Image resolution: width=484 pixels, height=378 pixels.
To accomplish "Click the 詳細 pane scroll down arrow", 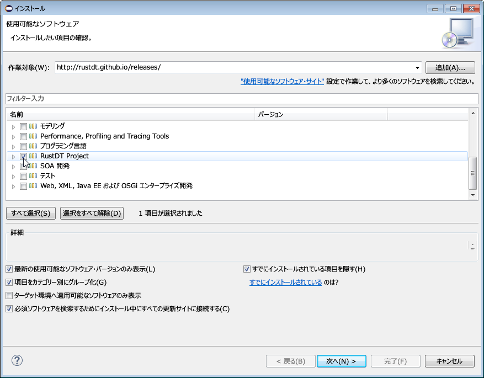I will click(x=472, y=248).
